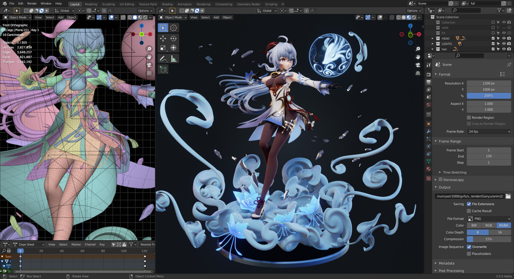Enable the Placeholders checkbox

pyautogui.click(x=469, y=254)
